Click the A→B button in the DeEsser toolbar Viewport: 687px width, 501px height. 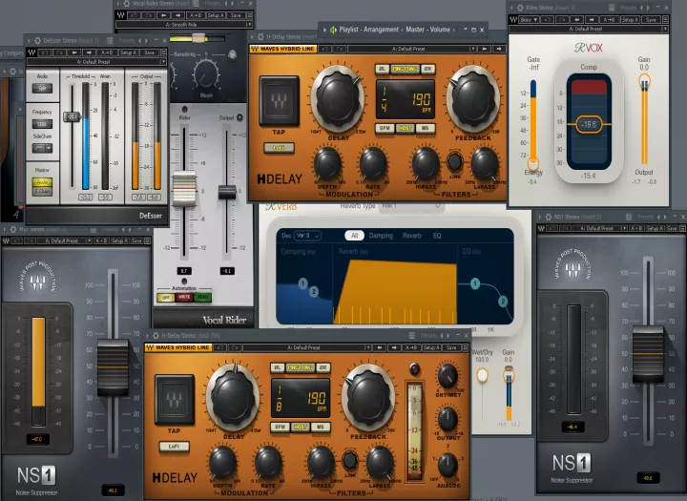point(107,52)
